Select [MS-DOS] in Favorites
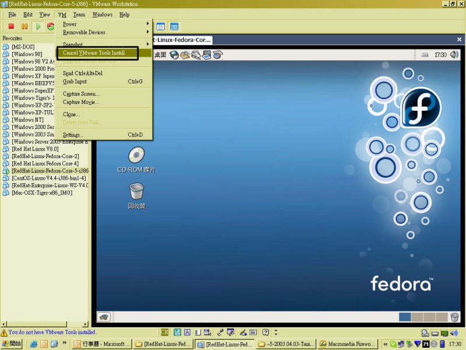 coord(23,47)
